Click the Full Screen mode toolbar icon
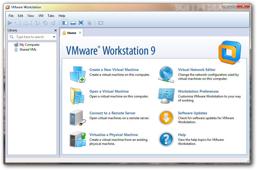This screenshot has height=170, width=257. (x=81, y=23)
